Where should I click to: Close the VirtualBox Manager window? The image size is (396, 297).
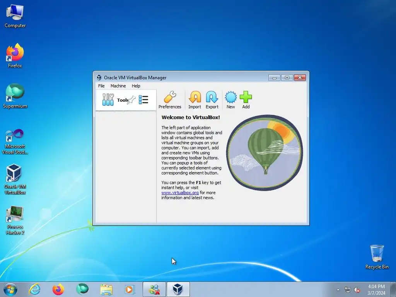(300, 77)
